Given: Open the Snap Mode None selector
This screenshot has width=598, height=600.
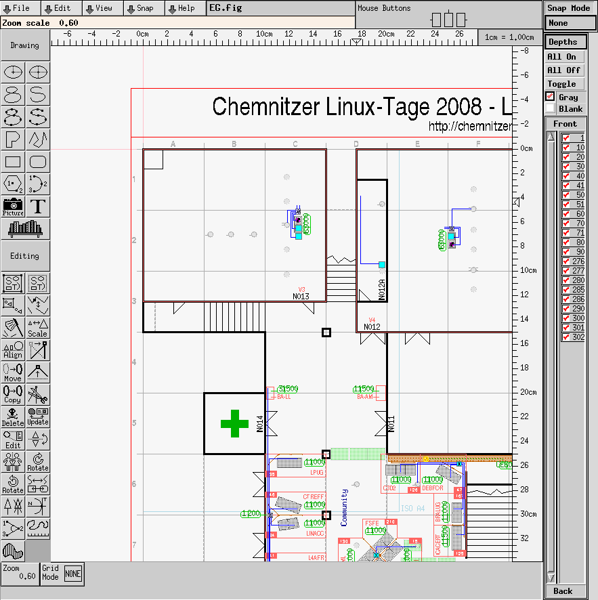Looking at the screenshot, I should tap(570, 23).
